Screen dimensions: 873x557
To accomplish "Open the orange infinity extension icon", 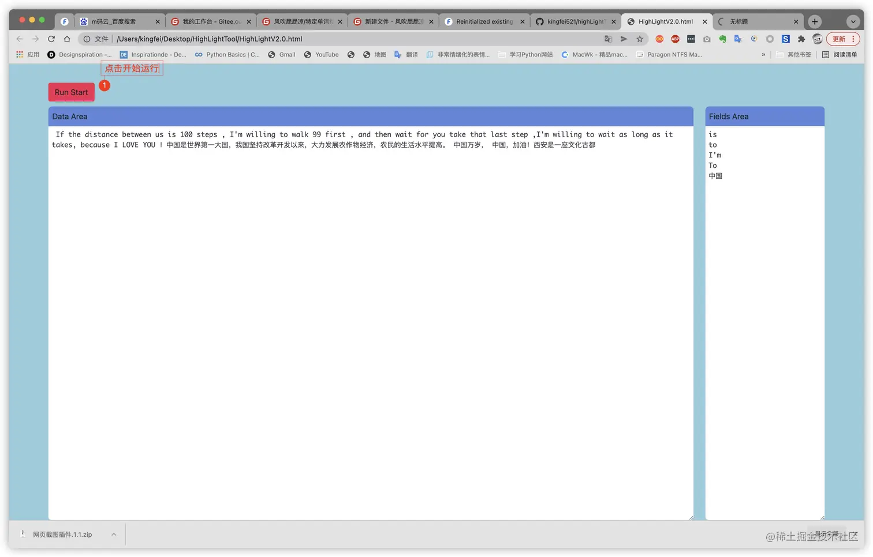I will pos(659,39).
